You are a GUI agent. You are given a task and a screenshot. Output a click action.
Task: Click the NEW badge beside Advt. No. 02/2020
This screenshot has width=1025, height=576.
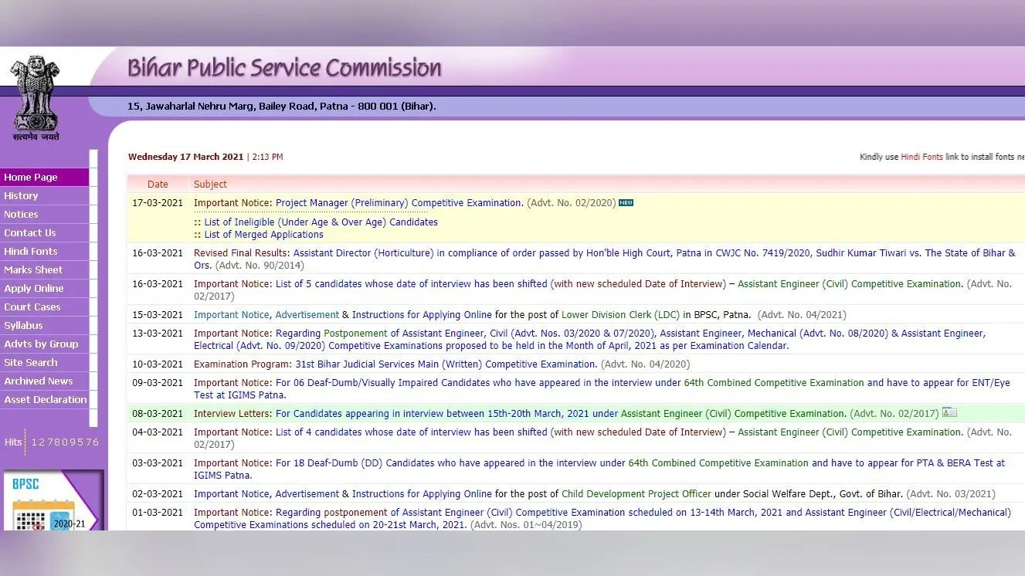[626, 203]
